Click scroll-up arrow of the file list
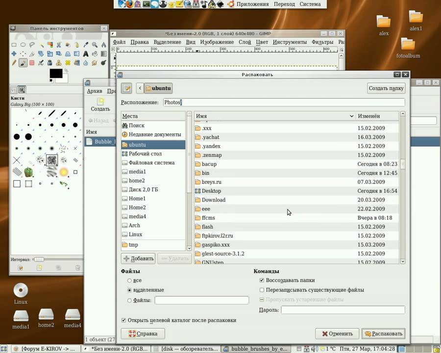 click(x=403, y=114)
